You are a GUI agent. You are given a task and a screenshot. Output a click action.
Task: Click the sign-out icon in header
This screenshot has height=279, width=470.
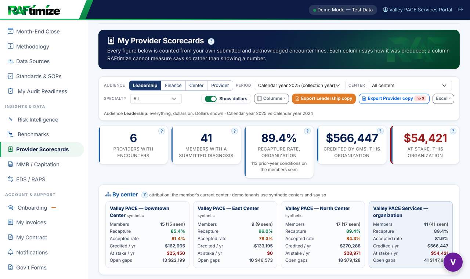pyautogui.click(x=460, y=10)
